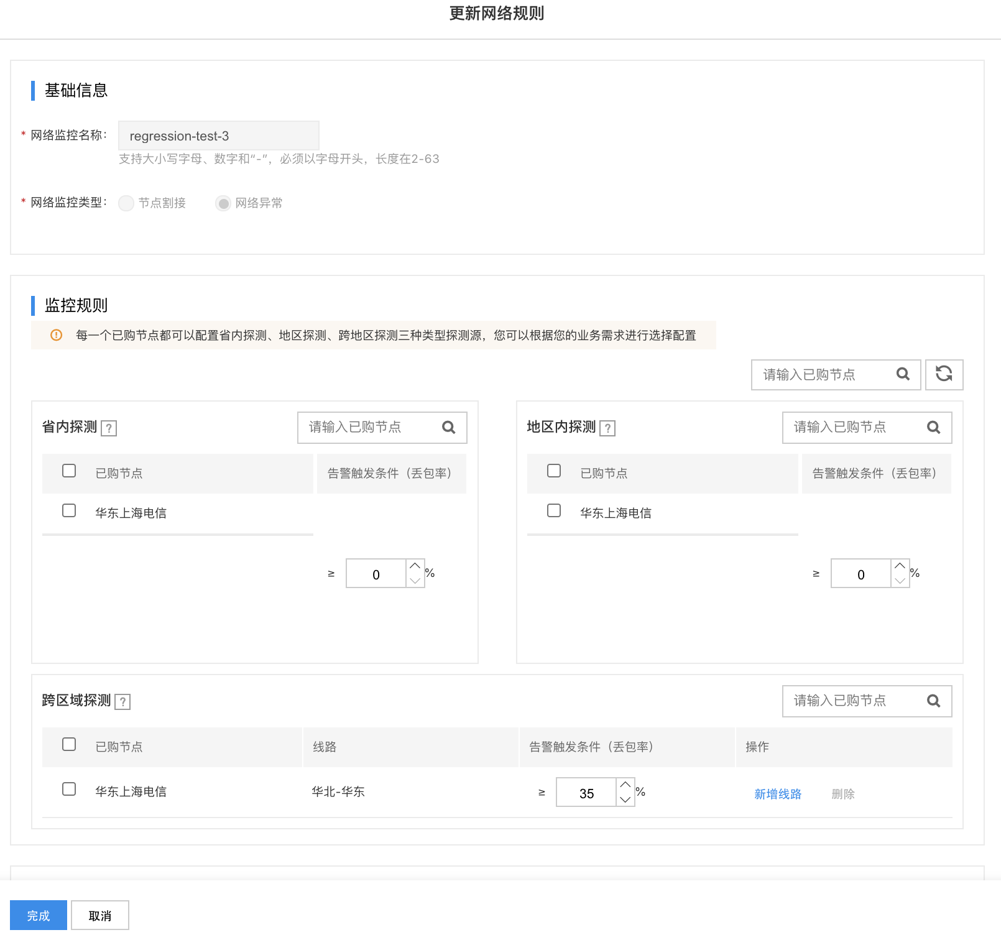Click the 完成 button
The width and height of the screenshot is (1001, 940).
tap(39, 915)
